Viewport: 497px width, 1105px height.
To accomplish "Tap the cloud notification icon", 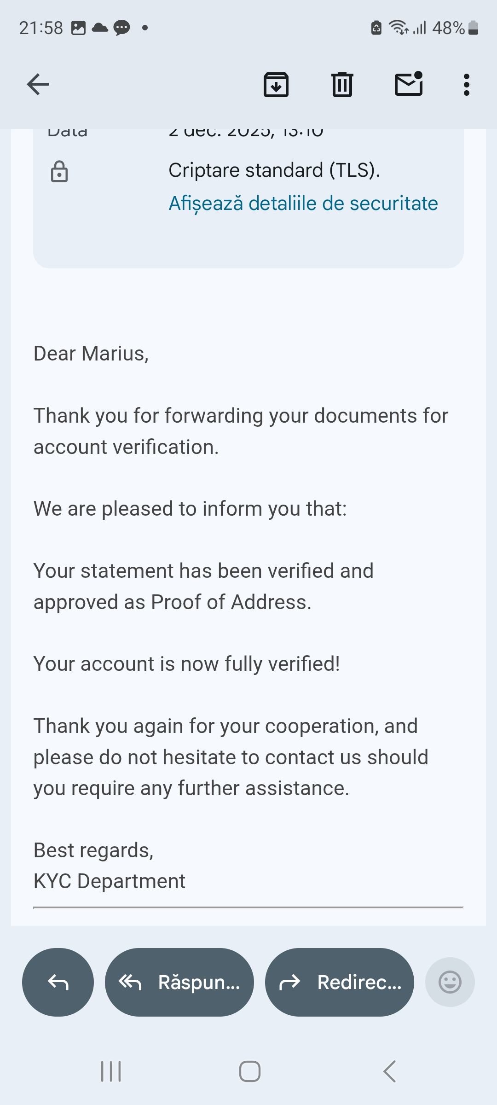I will pyautogui.click(x=100, y=28).
